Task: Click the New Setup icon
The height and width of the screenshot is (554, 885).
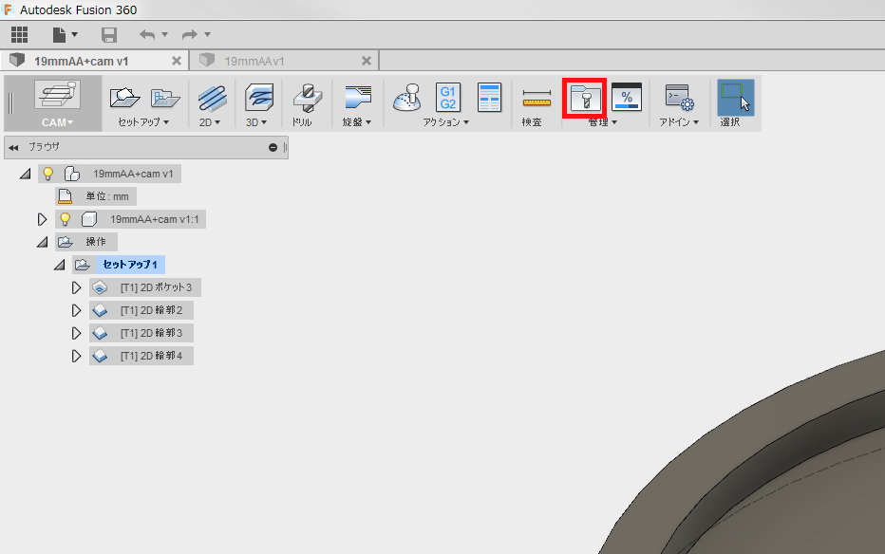Action: pos(124,98)
